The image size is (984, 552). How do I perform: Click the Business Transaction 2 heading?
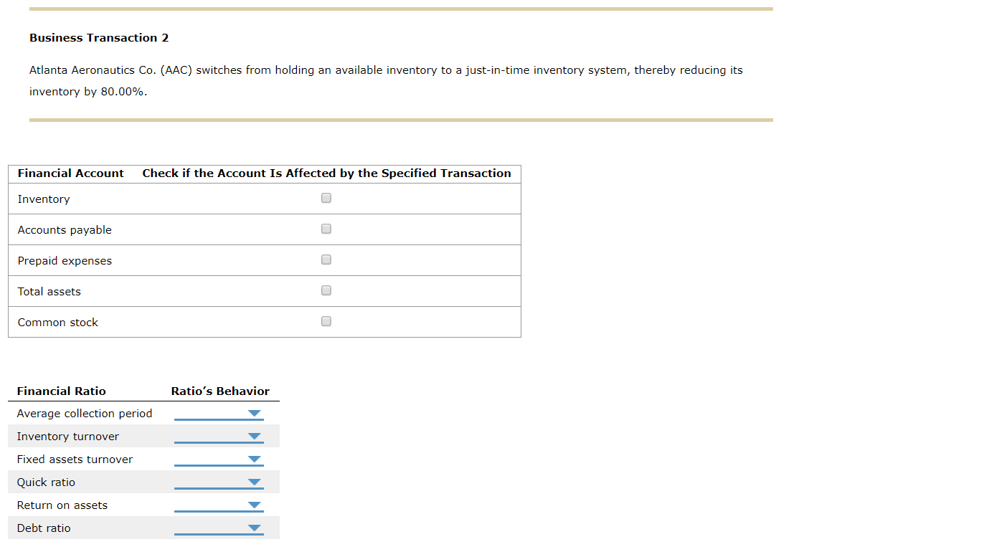coord(98,37)
